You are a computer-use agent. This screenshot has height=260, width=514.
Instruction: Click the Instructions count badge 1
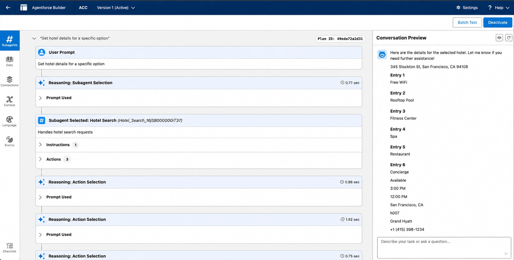[76, 145]
